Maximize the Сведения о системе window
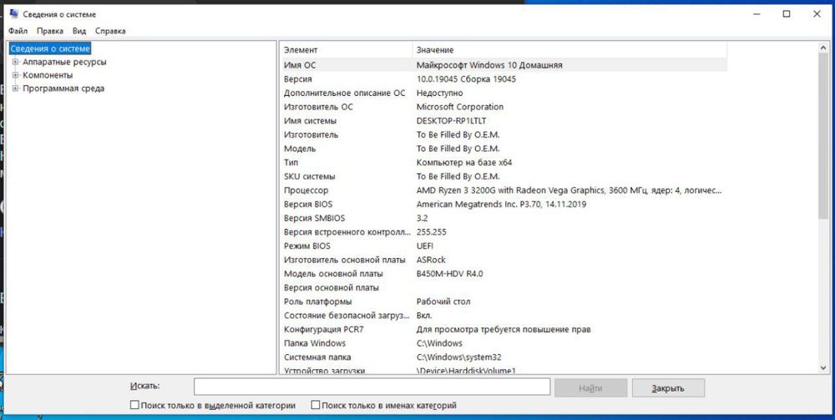 click(x=786, y=14)
